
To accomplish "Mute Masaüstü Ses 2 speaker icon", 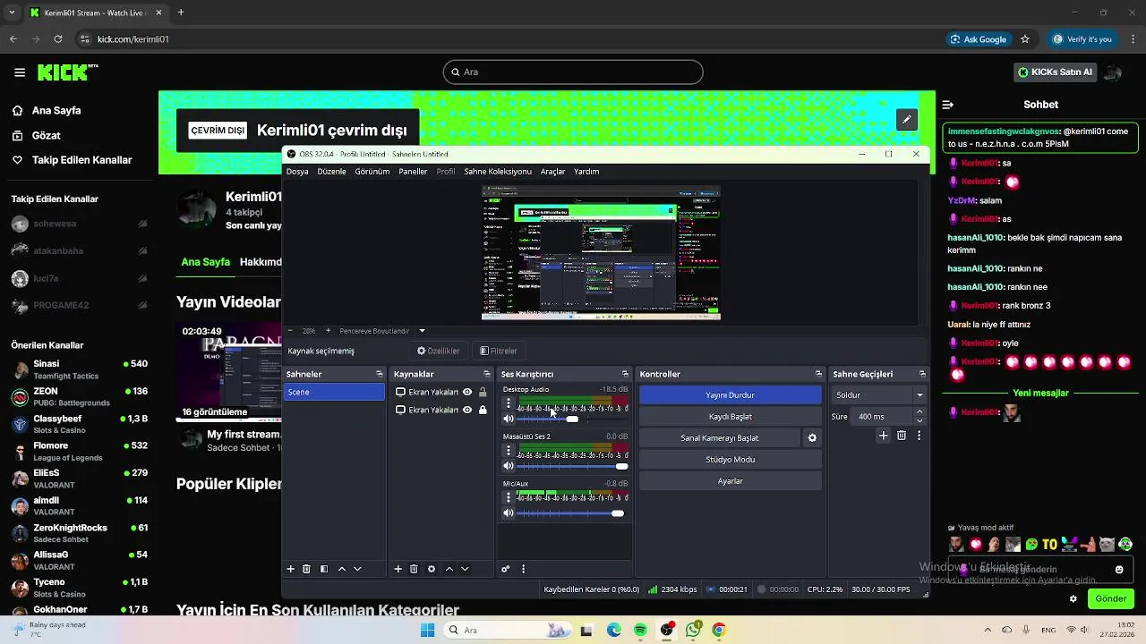I will click(509, 466).
